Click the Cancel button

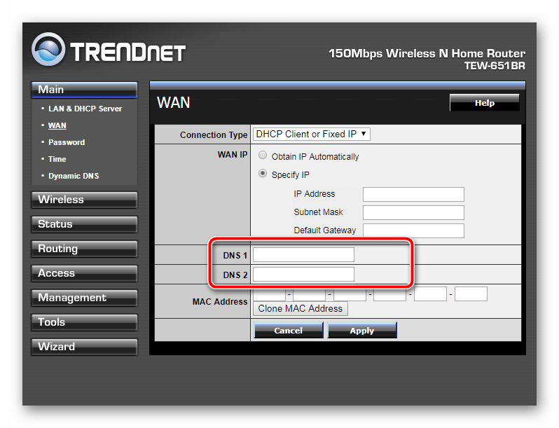pyautogui.click(x=289, y=331)
